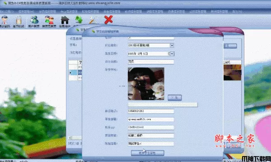Click the big red X exit icon
This screenshot has width=271, height=162.
[108, 20]
